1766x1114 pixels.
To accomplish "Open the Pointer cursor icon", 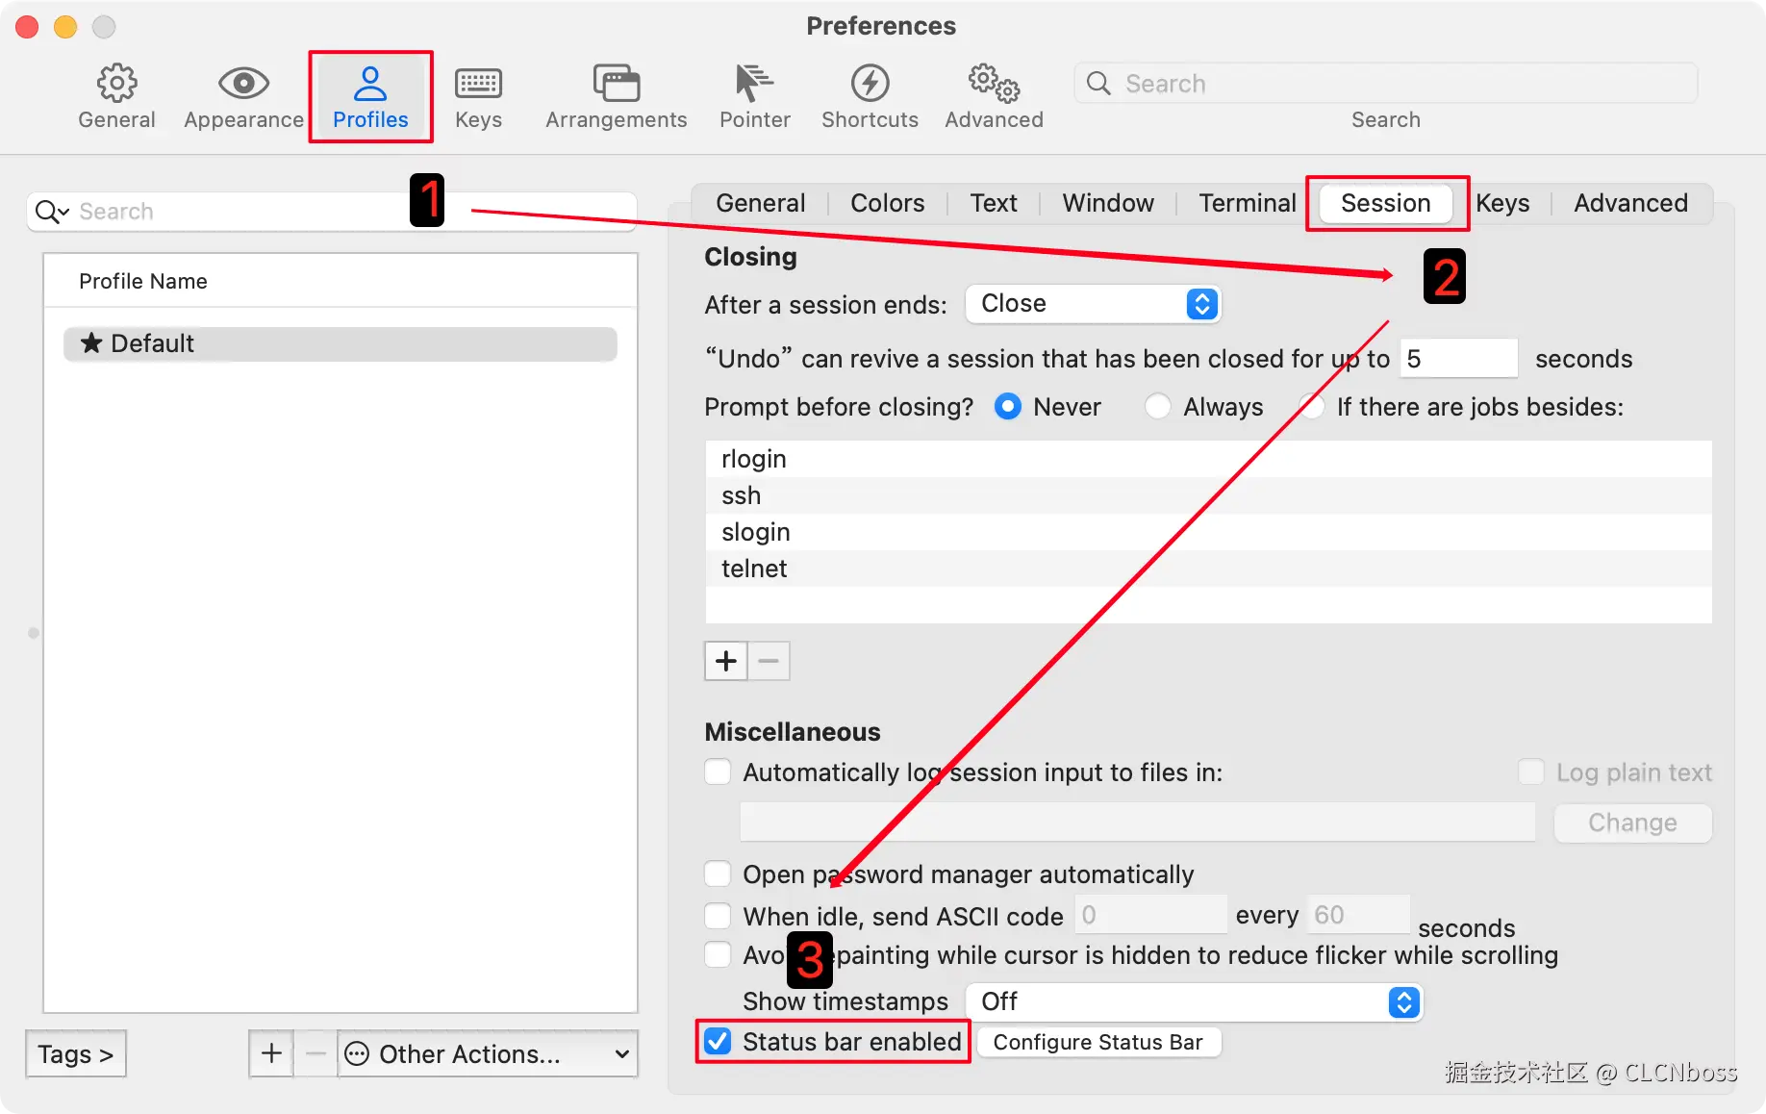I will click(x=754, y=84).
